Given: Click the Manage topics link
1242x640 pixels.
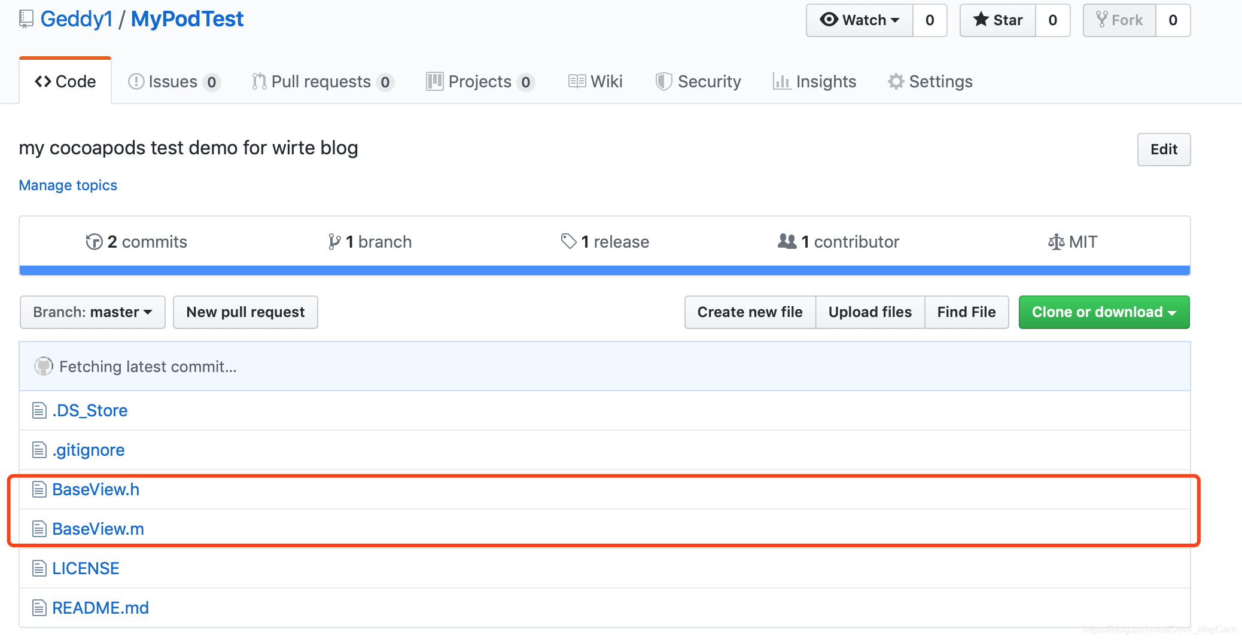Looking at the screenshot, I should tap(68, 185).
